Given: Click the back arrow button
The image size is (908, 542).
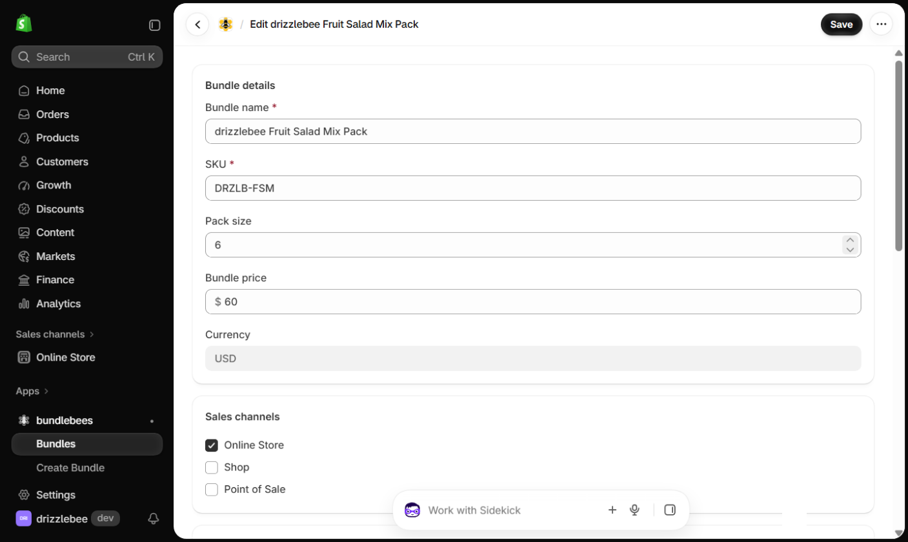Looking at the screenshot, I should click(x=197, y=25).
